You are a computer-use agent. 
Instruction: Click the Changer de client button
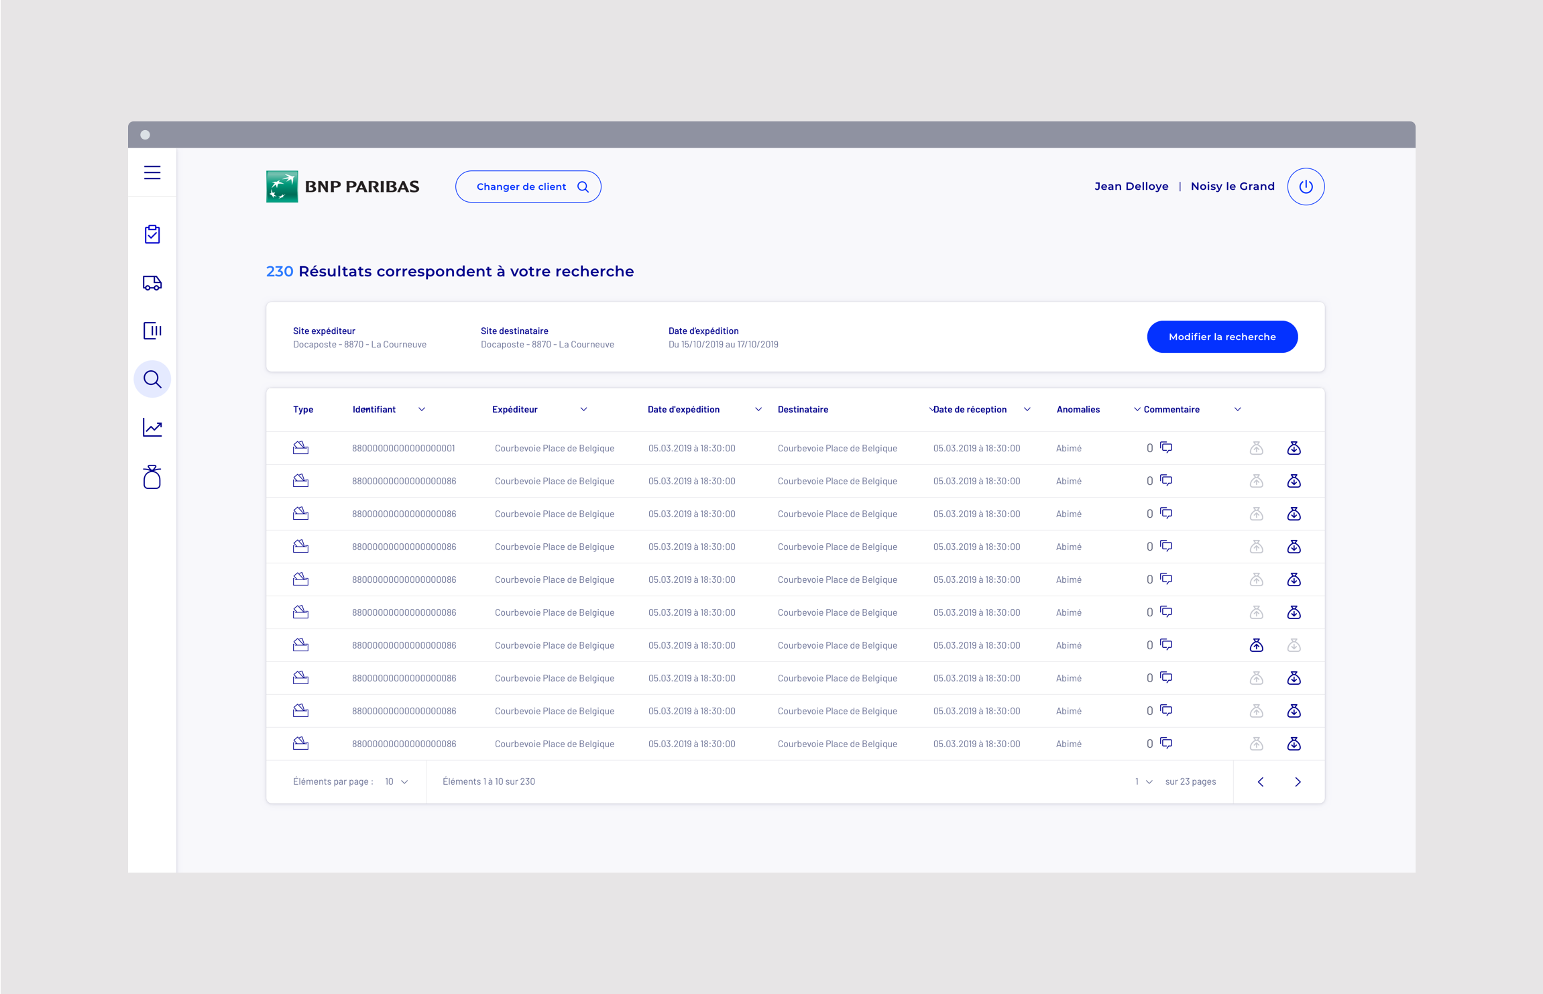pyautogui.click(x=528, y=186)
